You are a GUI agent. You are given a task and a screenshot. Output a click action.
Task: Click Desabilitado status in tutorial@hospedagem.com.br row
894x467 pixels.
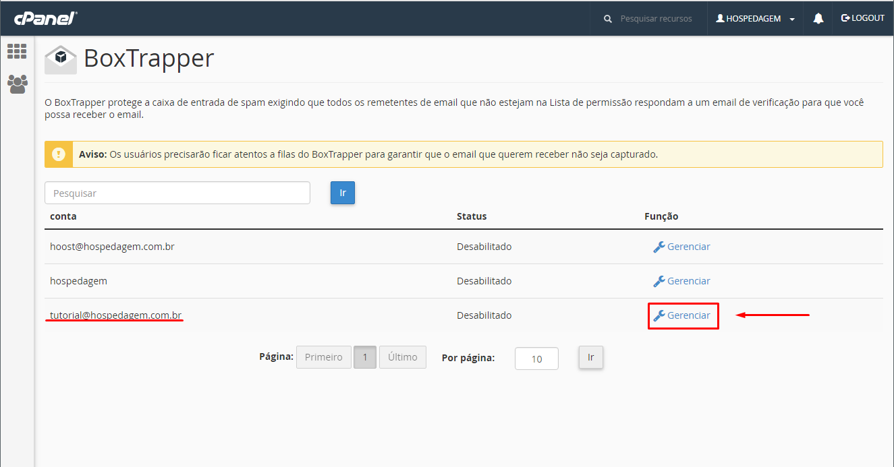(484, 315)
